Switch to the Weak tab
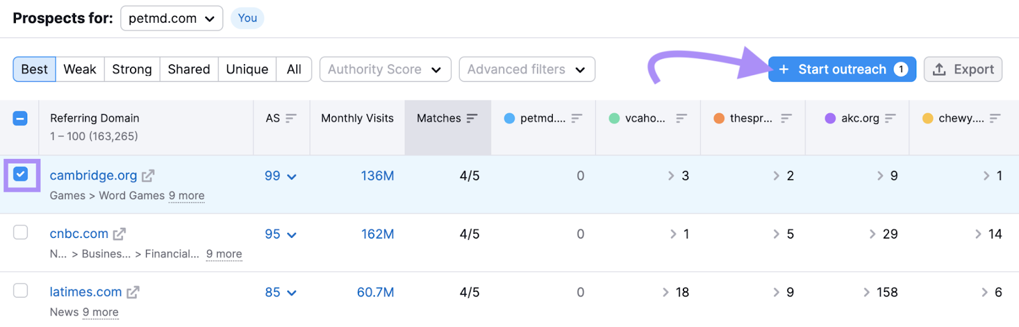The image size is (1019, 327). tap(80, 69)
